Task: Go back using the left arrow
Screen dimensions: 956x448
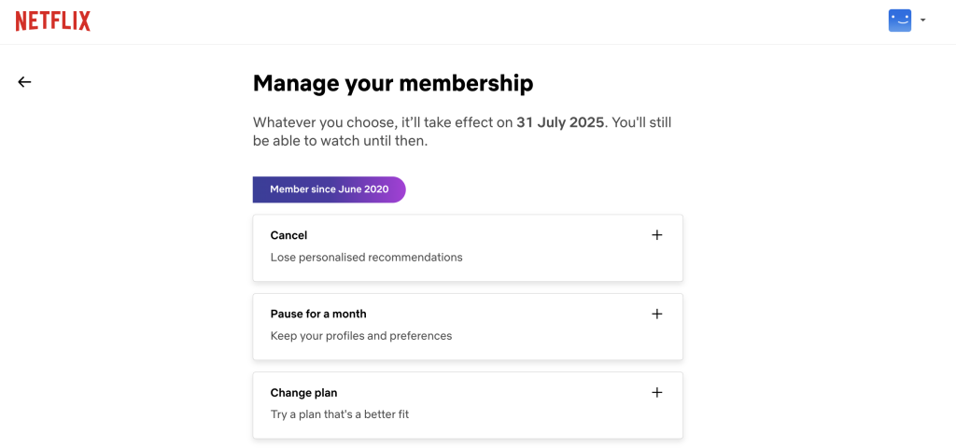Action: (x=24, y=82)
